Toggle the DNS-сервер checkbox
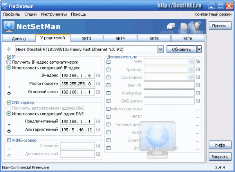The image size is (235, 172). (x=9, y=103)
